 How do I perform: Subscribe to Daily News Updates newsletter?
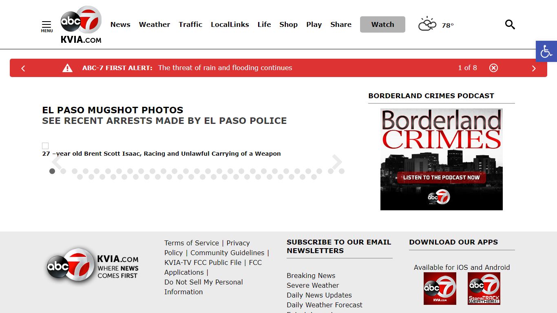click(319, 295)
